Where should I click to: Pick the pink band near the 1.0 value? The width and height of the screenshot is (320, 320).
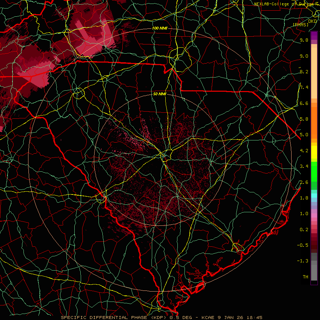click(x=314, y=215)
